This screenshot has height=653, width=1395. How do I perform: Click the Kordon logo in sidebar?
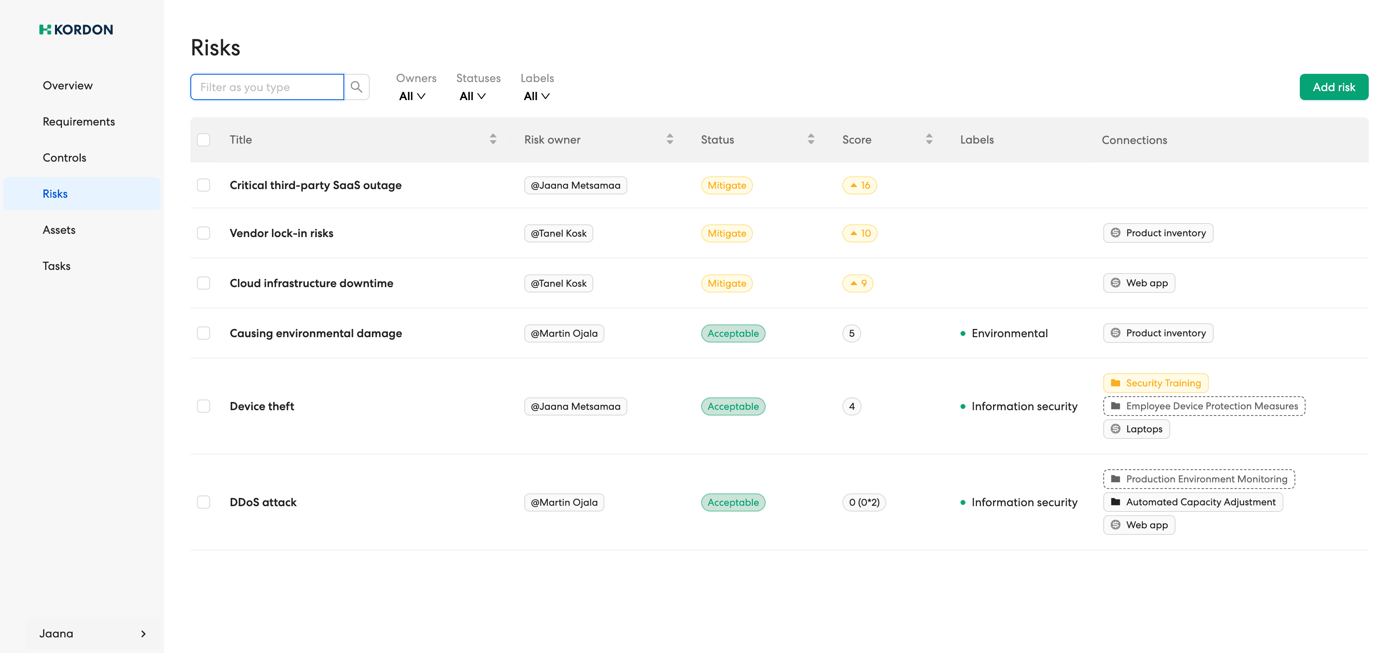pos(76,29)
